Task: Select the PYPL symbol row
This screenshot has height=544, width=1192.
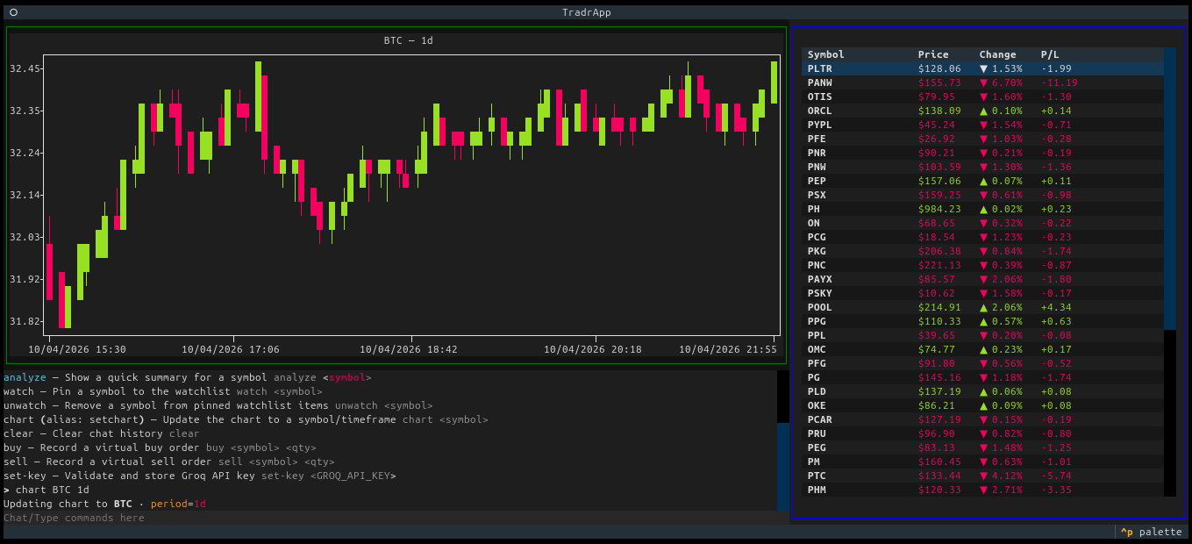Action: click(982, 125)
